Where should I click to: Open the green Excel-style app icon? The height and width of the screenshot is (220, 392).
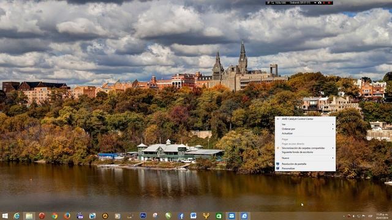click(219, 216)
